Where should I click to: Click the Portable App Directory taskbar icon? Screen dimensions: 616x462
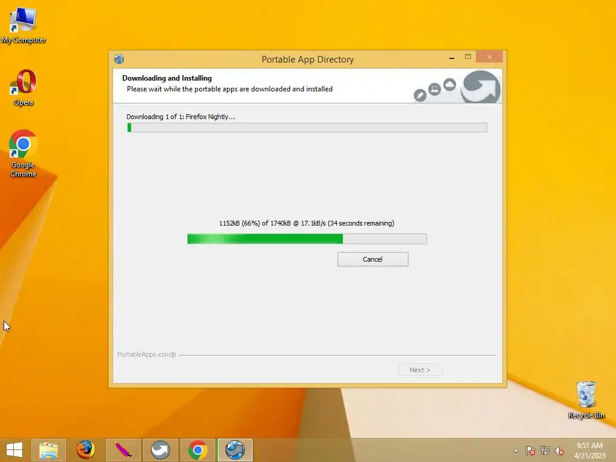click(x=235, y=450)
